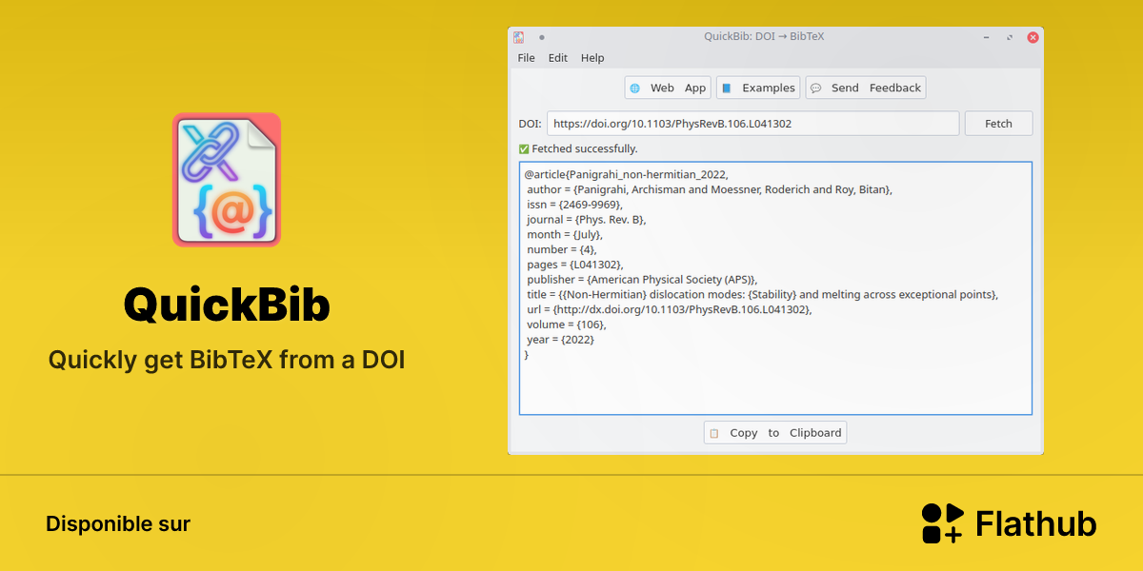
Task: Click 'Fetched successfully.' status text
Action: click(585, 148)
